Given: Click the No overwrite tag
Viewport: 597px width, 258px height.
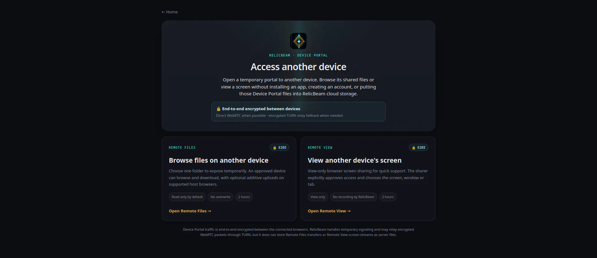Looking at the screenshot, I should pos(220,197).
